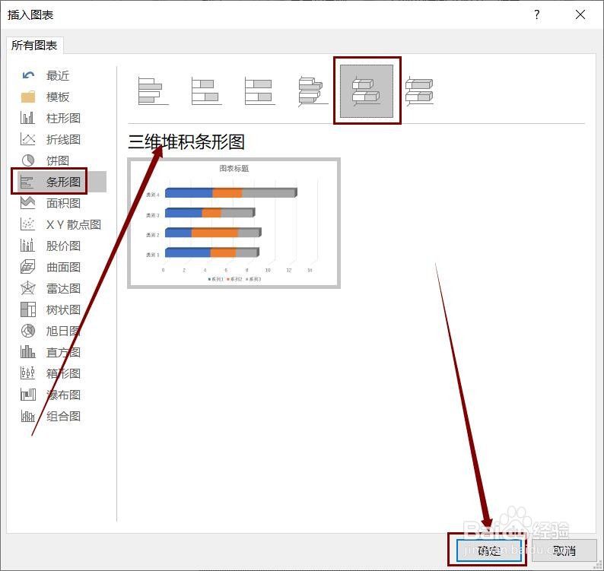This screenshot has width=604, height=571.
Task: Click the 面积图 area chart icon
Action: [27, 203]
